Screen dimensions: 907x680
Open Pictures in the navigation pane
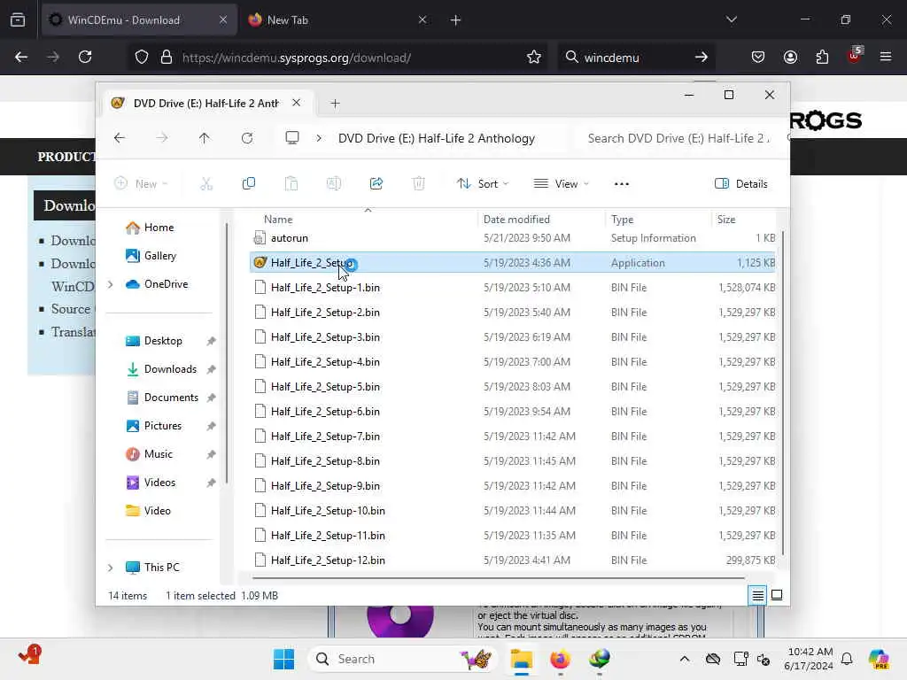153,426
